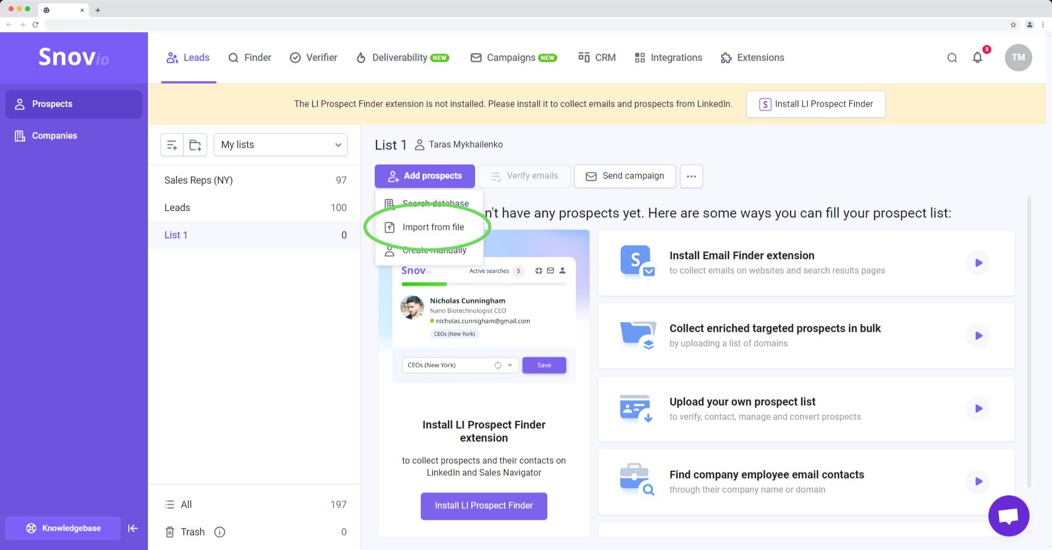This screenshot has height=550, width=1052.
Task: Open the live chat bubble
Action: (x=1009, y=516)
